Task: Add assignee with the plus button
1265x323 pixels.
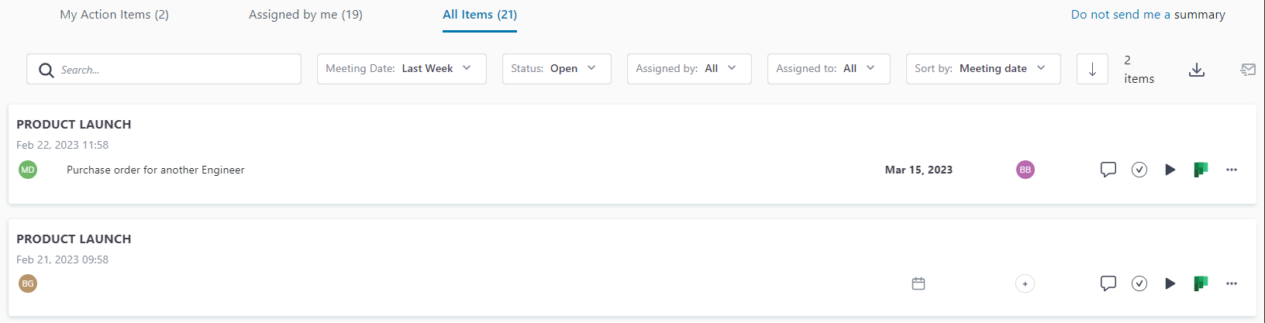Action: point(1025,283)
